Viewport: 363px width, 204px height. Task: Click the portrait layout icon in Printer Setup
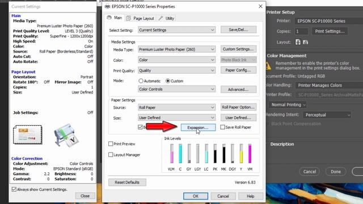pyautogui.click(x=298, y=42)
